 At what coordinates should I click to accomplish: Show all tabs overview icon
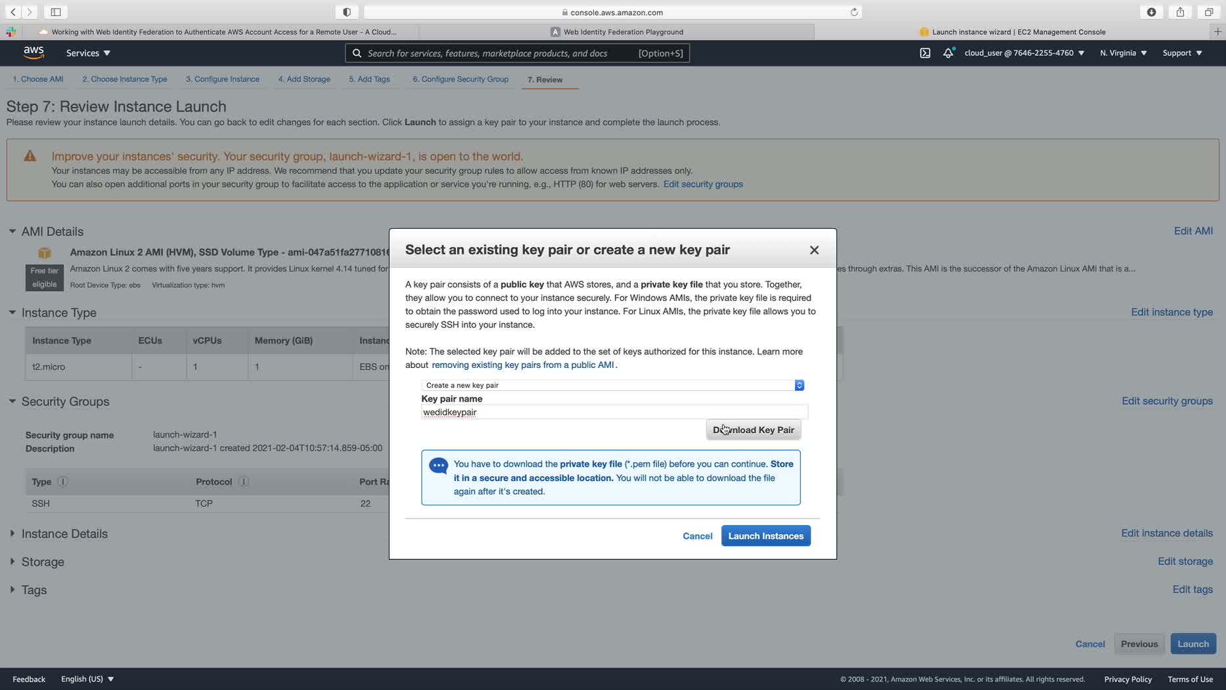click(1209, 12)
